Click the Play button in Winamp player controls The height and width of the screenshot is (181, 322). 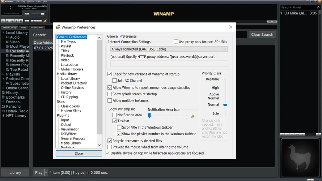pos(8,21)
